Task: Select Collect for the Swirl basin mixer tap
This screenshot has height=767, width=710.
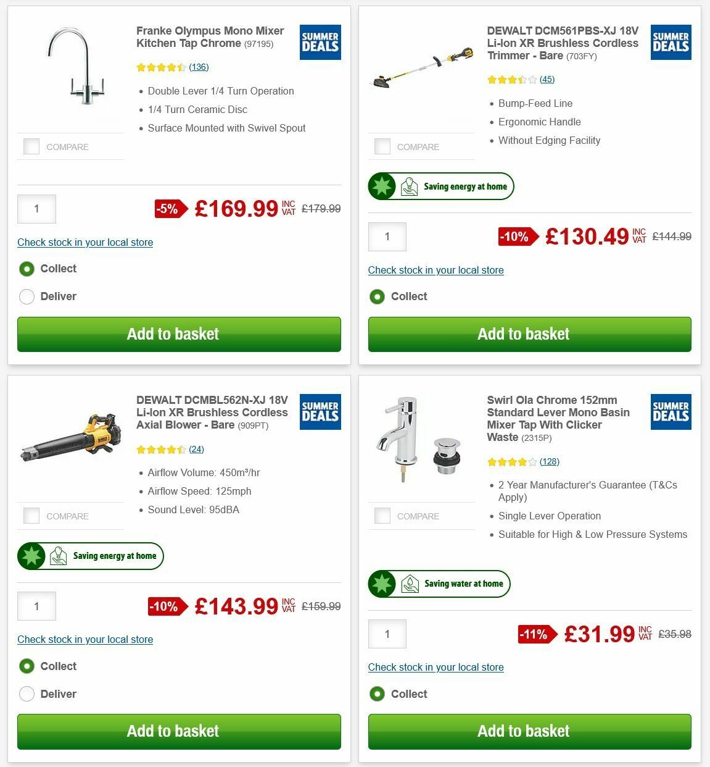Action: click(377, 694)
